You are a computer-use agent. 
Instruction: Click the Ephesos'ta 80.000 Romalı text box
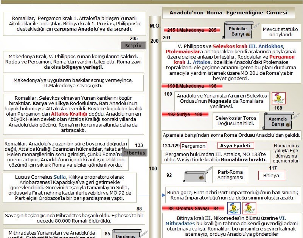[x=74, y=218]
